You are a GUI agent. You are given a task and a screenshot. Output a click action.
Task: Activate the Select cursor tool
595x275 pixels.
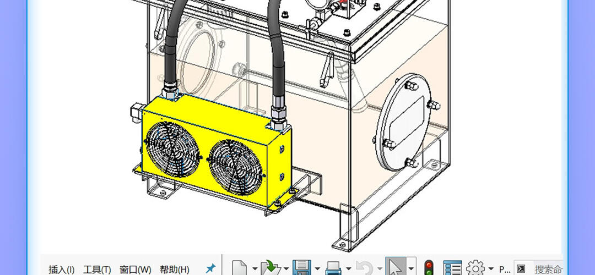(x=396, y=267)
